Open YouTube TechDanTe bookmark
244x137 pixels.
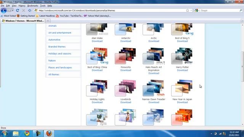click(69, 16)
